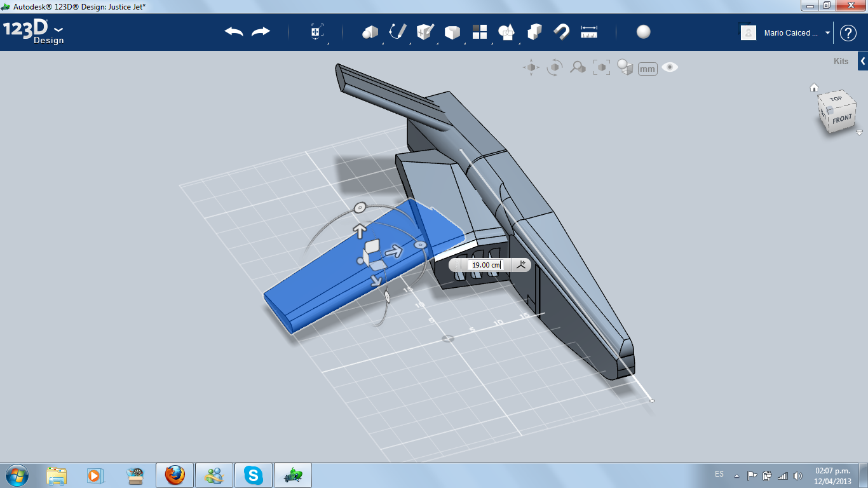Viewport: 868px width, 488px height.
Task: Switch to Windows Live Messenger in taskbar
Action: pos(214,475)
